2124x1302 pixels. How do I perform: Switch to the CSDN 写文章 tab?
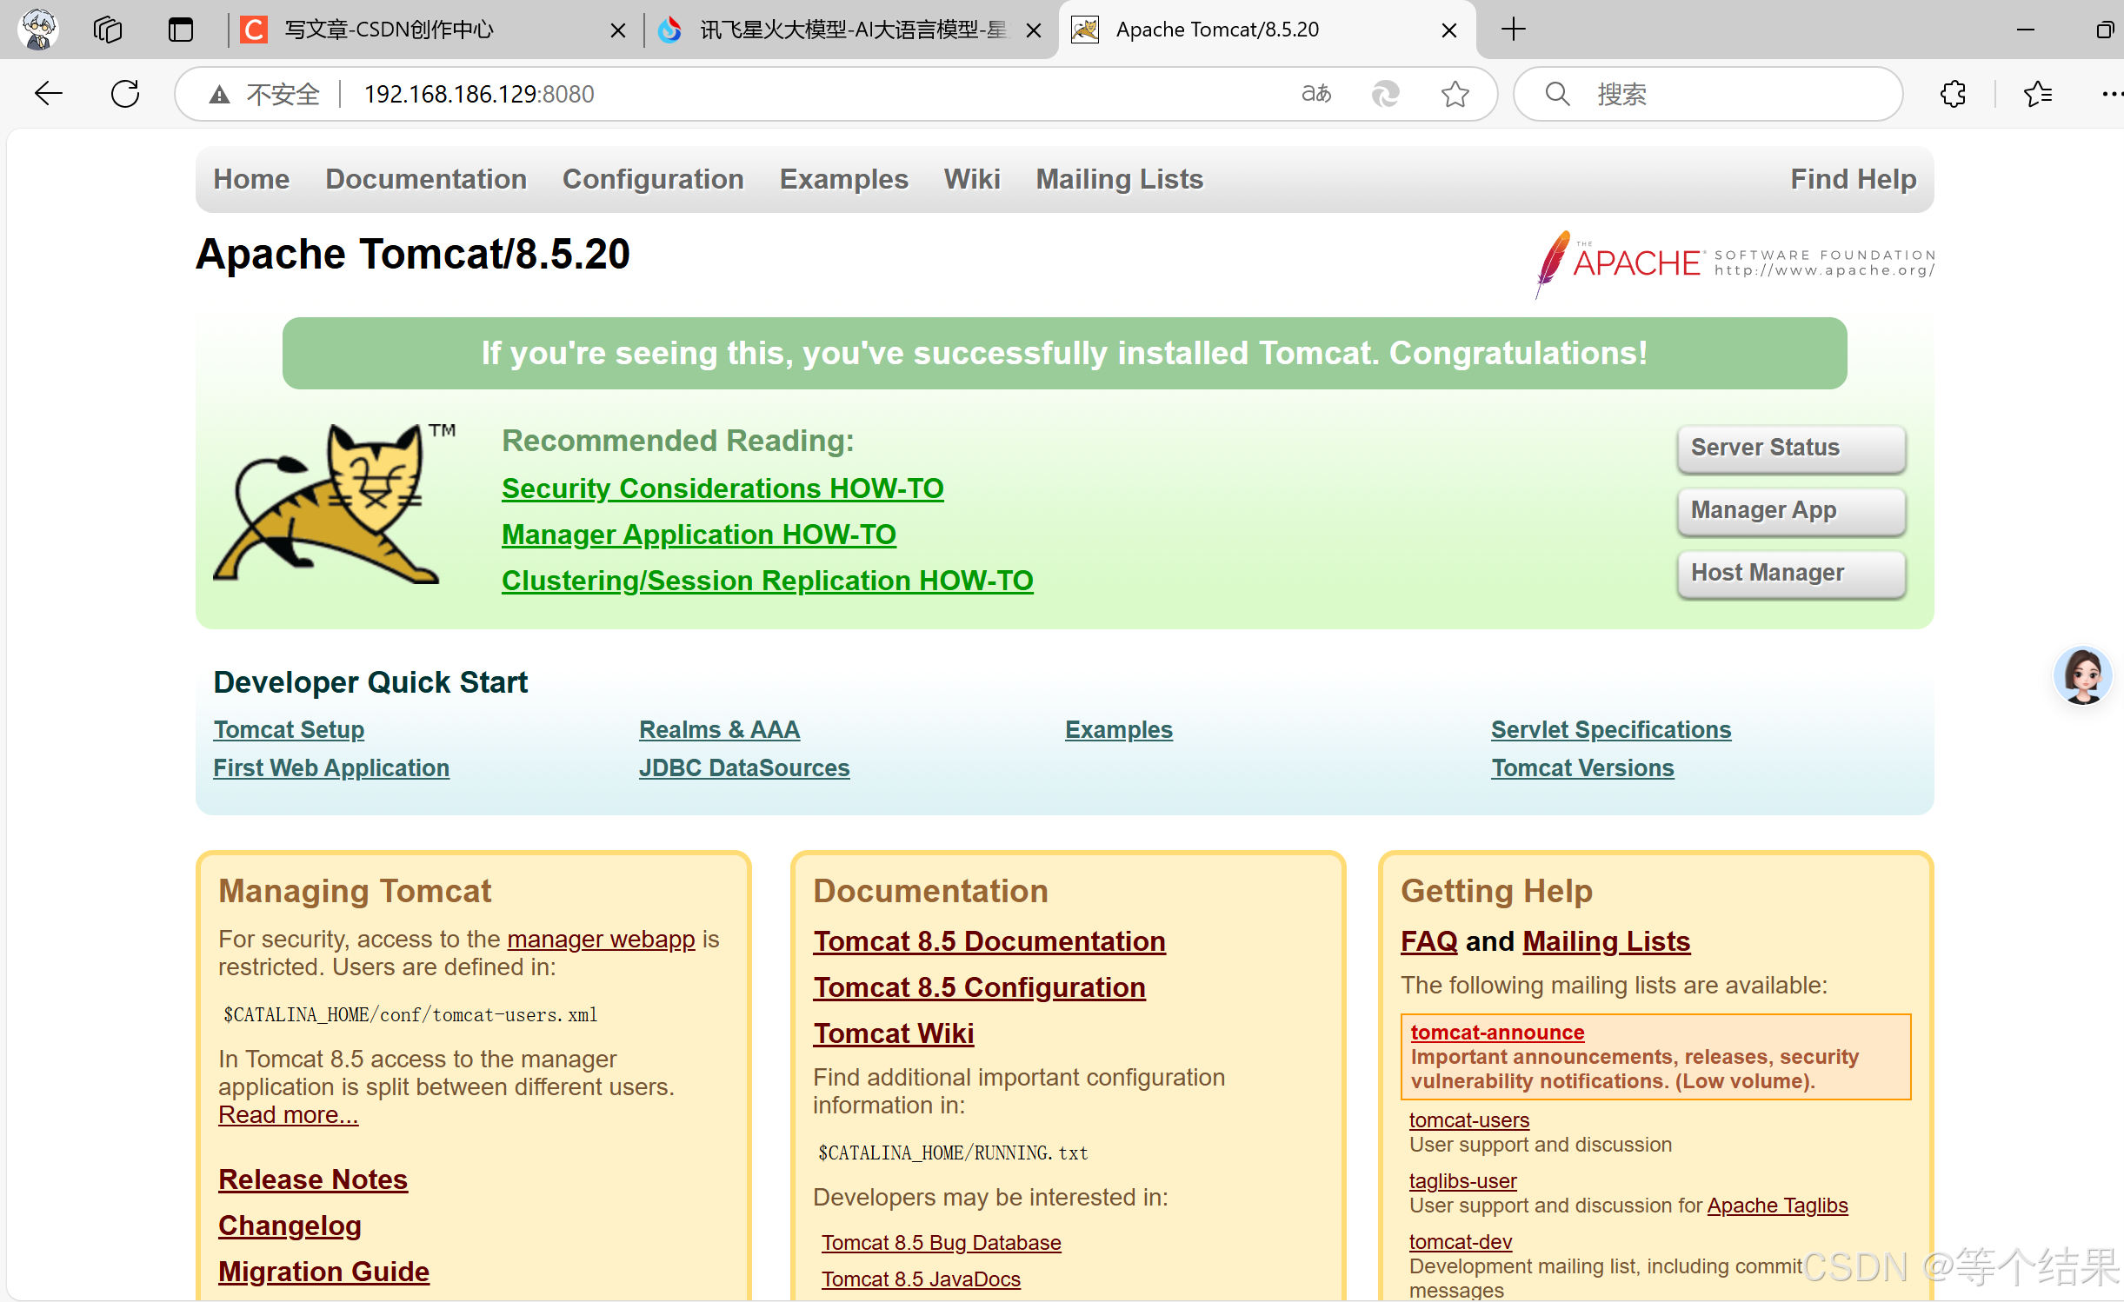click(x=435, y=30)
